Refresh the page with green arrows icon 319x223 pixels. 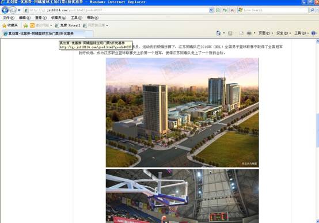[225, 10]
